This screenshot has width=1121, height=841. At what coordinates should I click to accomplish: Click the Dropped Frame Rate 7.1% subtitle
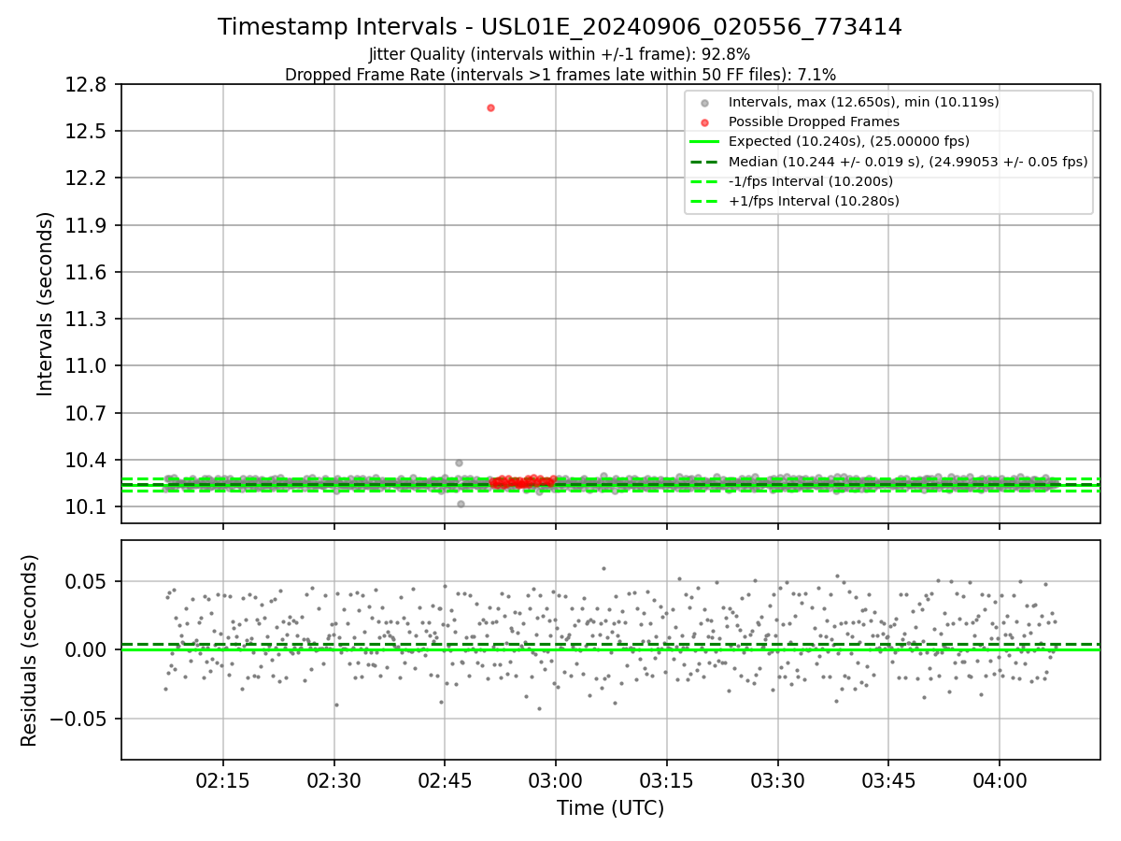(x=560, y=75)
